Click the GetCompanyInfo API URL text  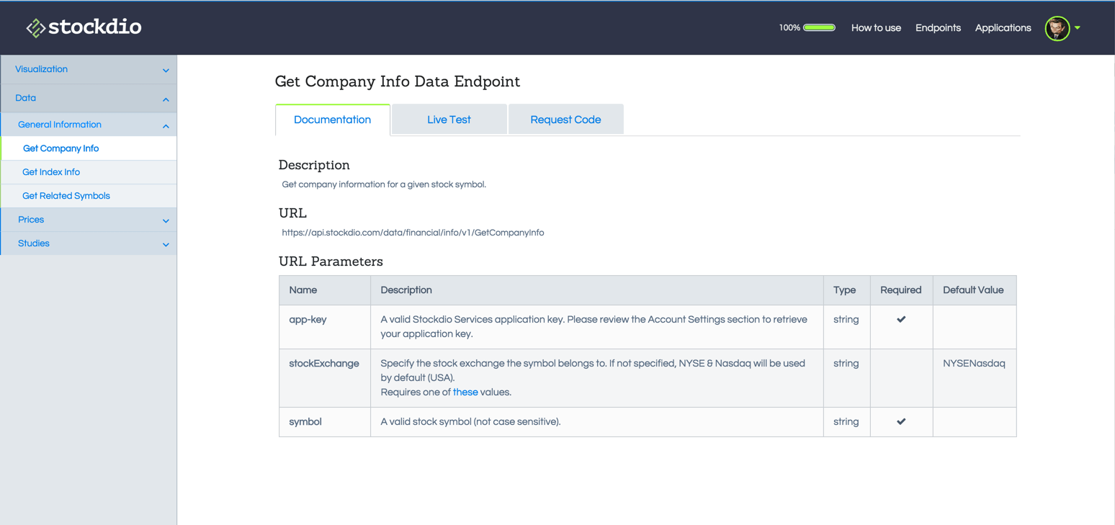413,233
